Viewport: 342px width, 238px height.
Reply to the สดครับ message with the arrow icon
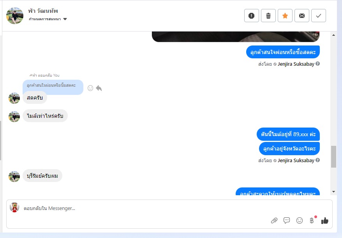[99, 88]
